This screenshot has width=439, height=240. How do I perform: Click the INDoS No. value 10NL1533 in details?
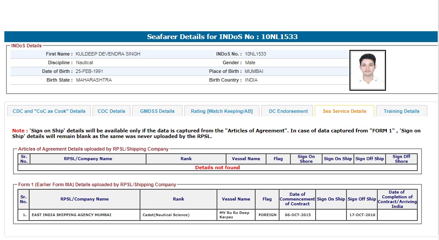[256, 54]
